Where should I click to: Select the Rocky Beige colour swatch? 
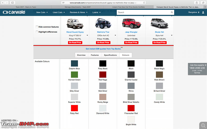pos(103,97)
